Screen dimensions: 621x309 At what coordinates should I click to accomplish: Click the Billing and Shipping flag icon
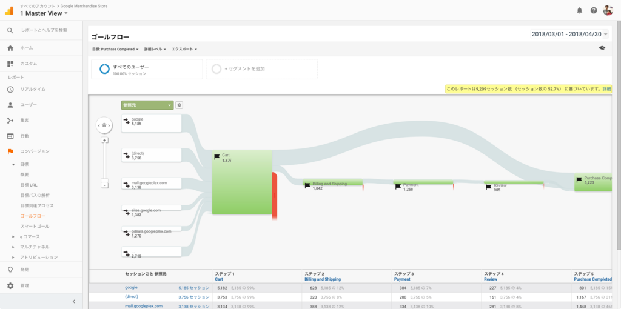(x=307, y=185)
